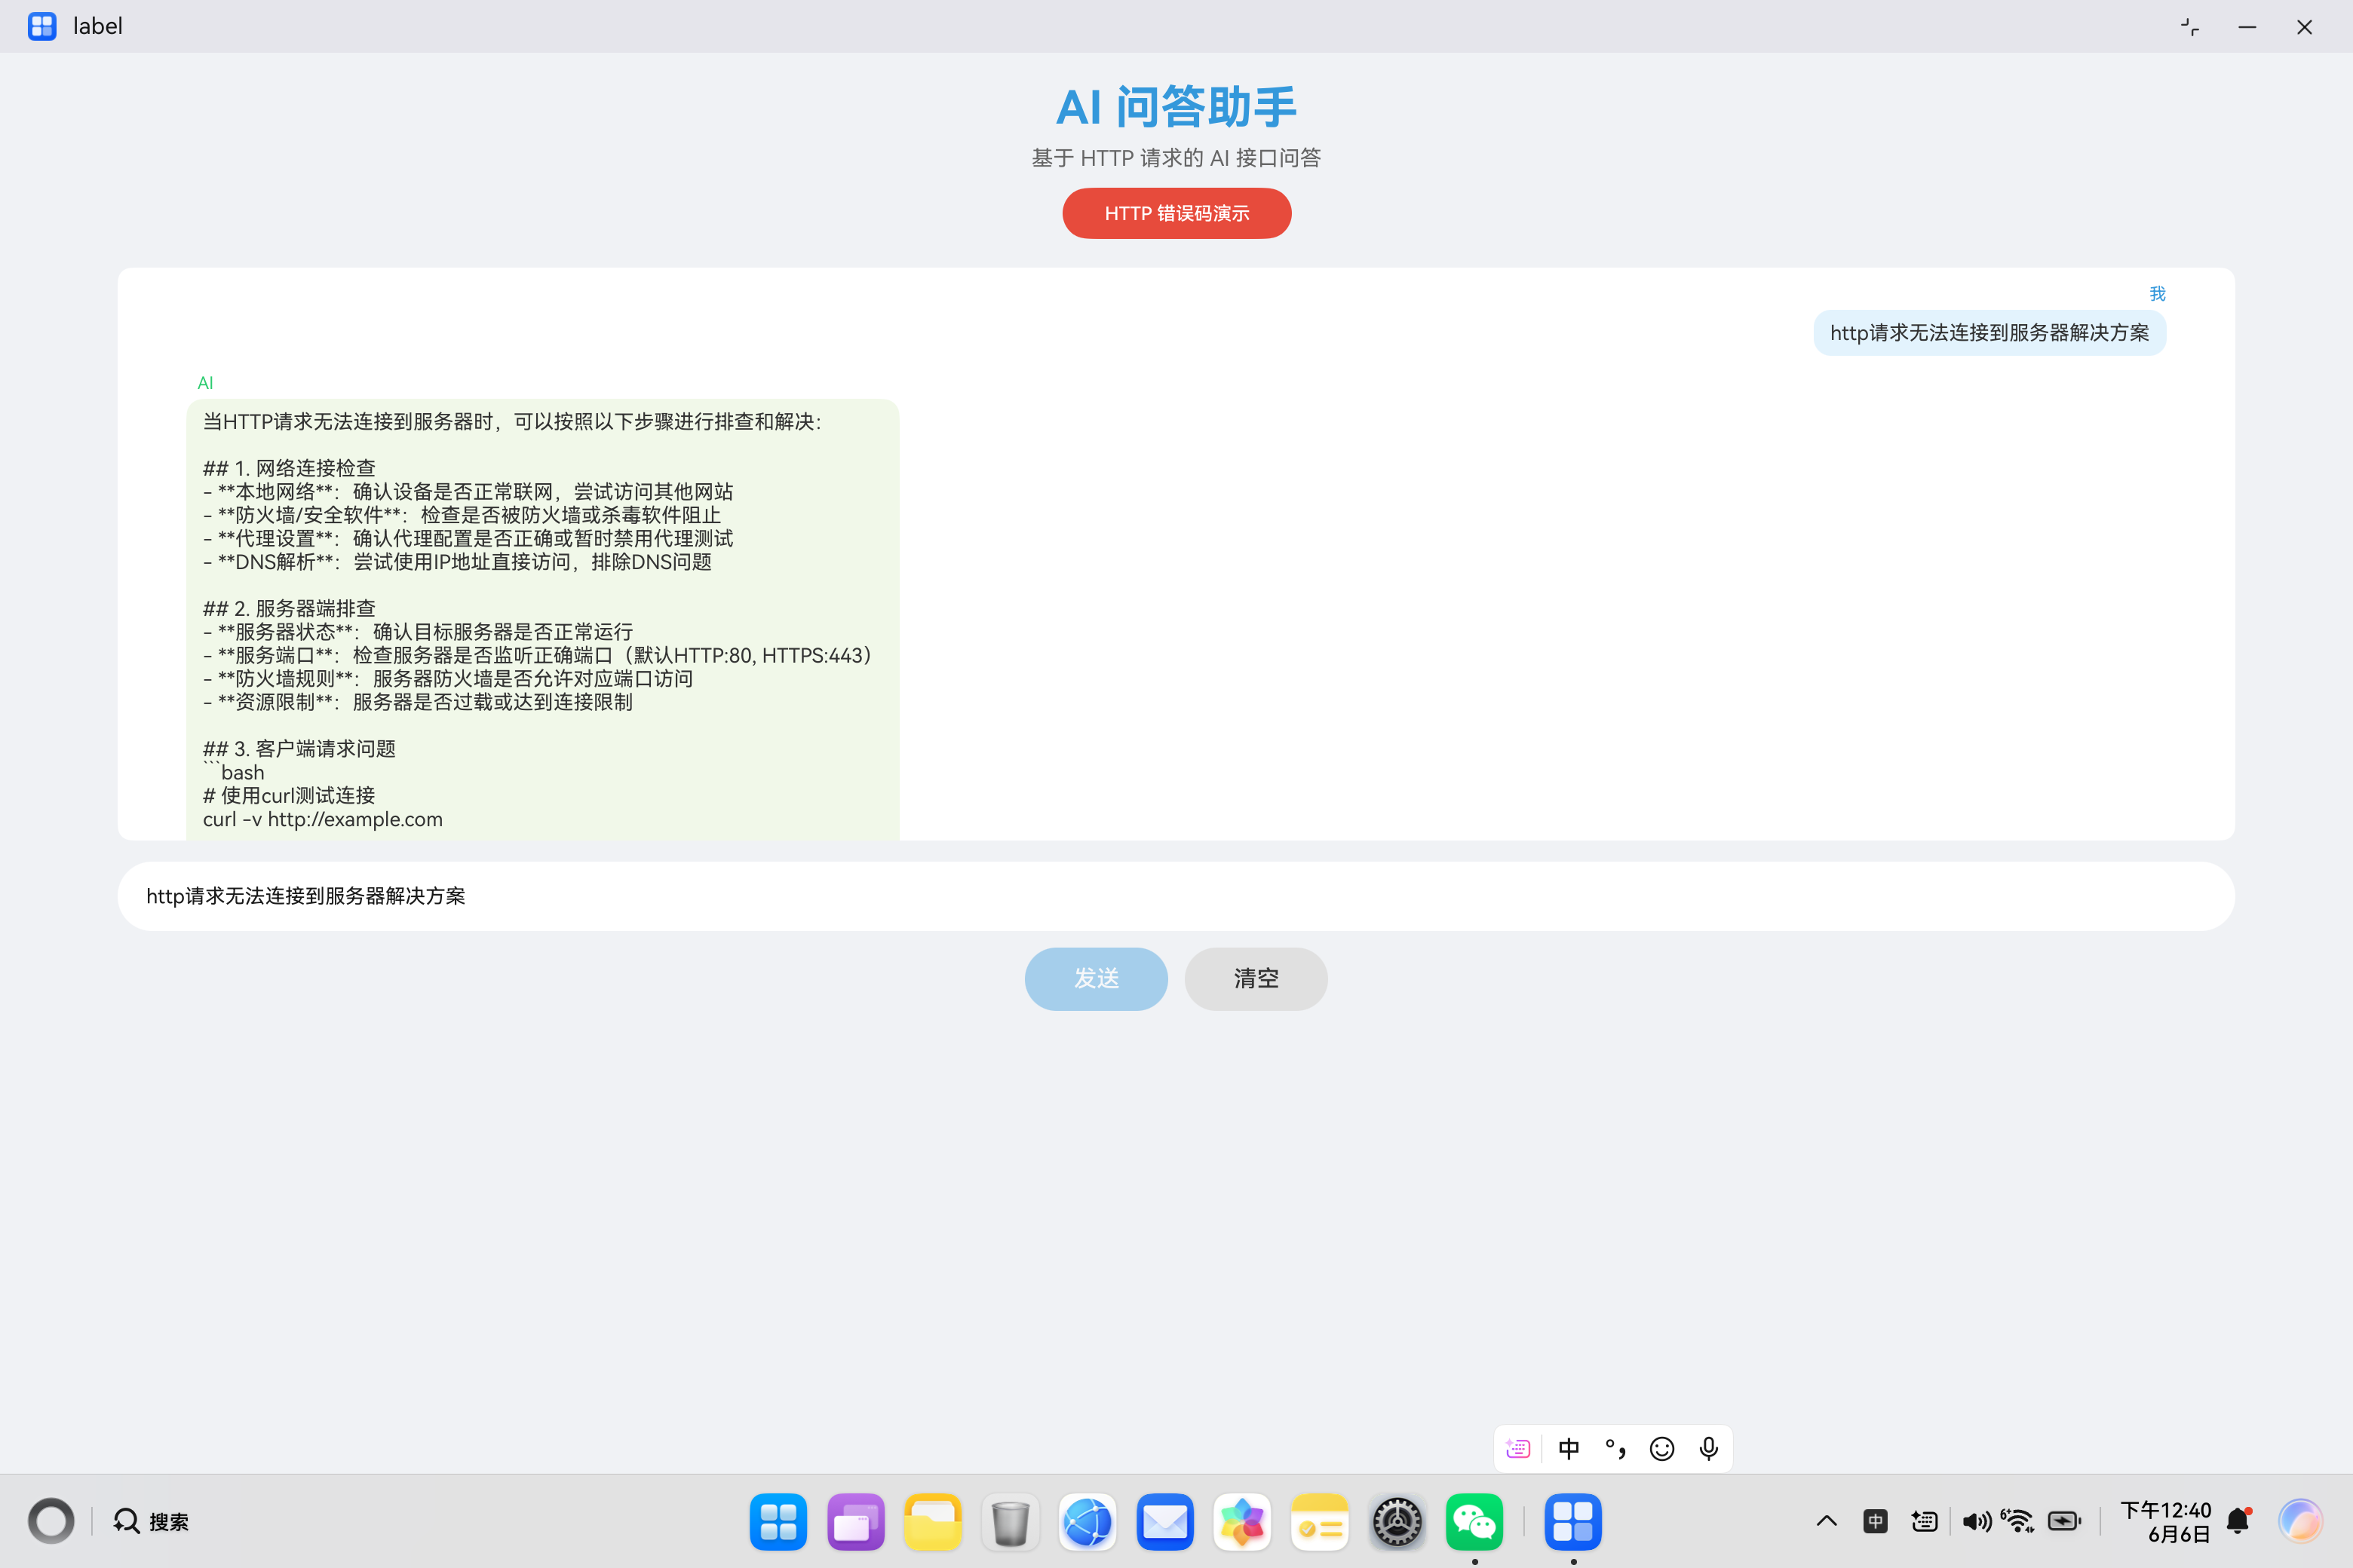This screenshot has width=2353, height=1568.
Task: Expand hidden tray icons chevron
Action: point(1826,1521)
